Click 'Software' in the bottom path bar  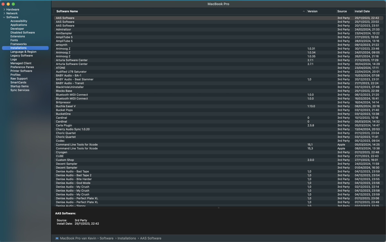click(106, 238)
